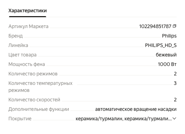Click the Мощность фена label
Viewport: 185px width, 134px height.
pos(27,64)
